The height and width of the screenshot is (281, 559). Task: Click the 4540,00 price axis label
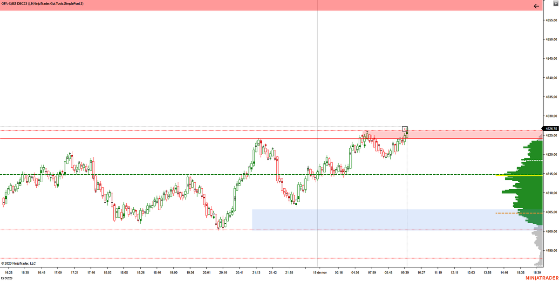point(551,78)
